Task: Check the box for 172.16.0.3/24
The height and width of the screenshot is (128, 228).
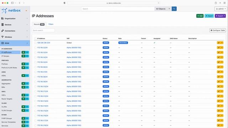Action: (x=35, y=52)
